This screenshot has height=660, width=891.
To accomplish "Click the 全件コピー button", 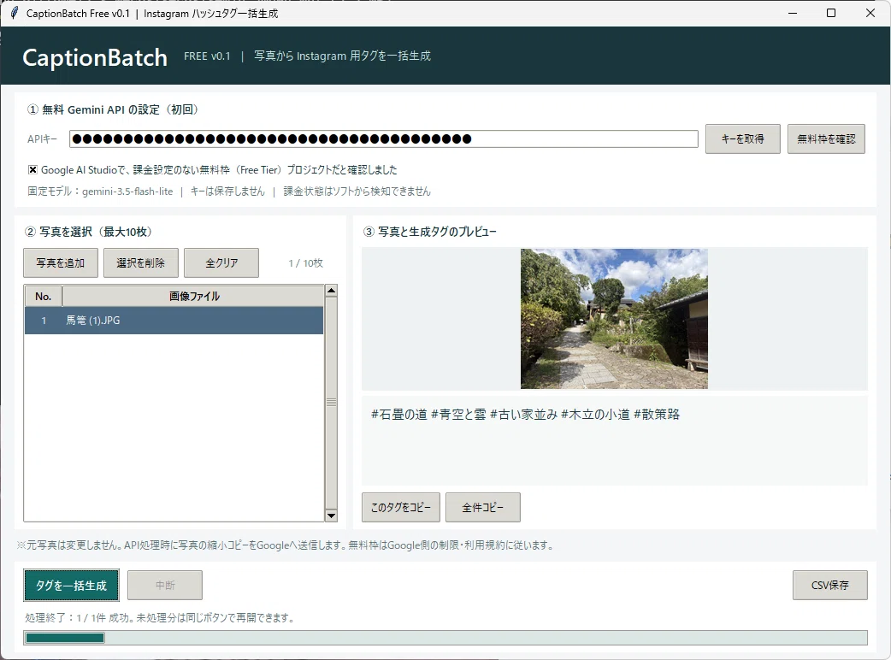I will (x=483, y=507).
